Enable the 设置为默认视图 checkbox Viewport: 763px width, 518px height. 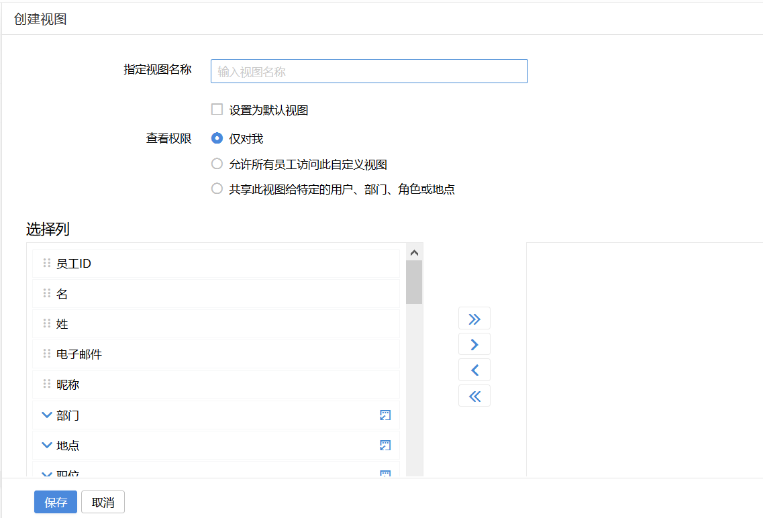tap(217, 109)
